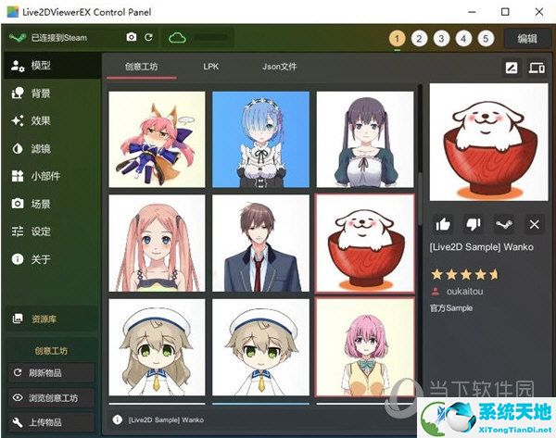556x438 pixels.
Task: Select model slot 3
Action: tap(441, 38)
